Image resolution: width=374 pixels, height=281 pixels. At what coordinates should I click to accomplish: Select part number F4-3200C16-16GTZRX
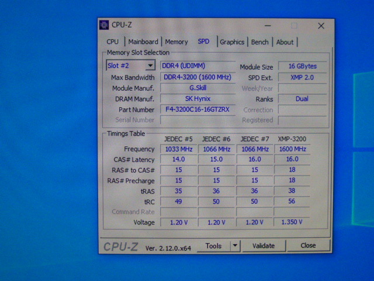click(198, 109)
